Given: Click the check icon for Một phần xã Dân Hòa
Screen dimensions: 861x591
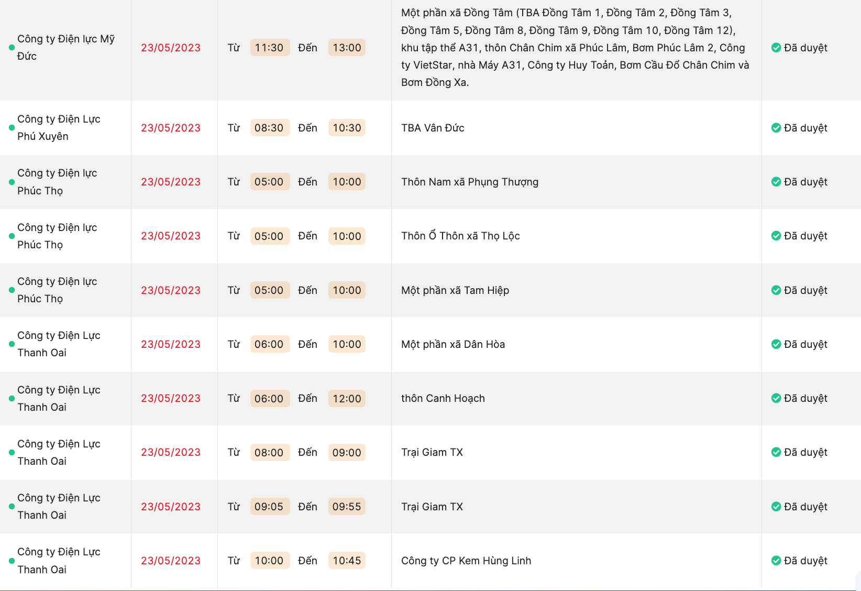Looking at the screenshot, I should tap(776, 344).
